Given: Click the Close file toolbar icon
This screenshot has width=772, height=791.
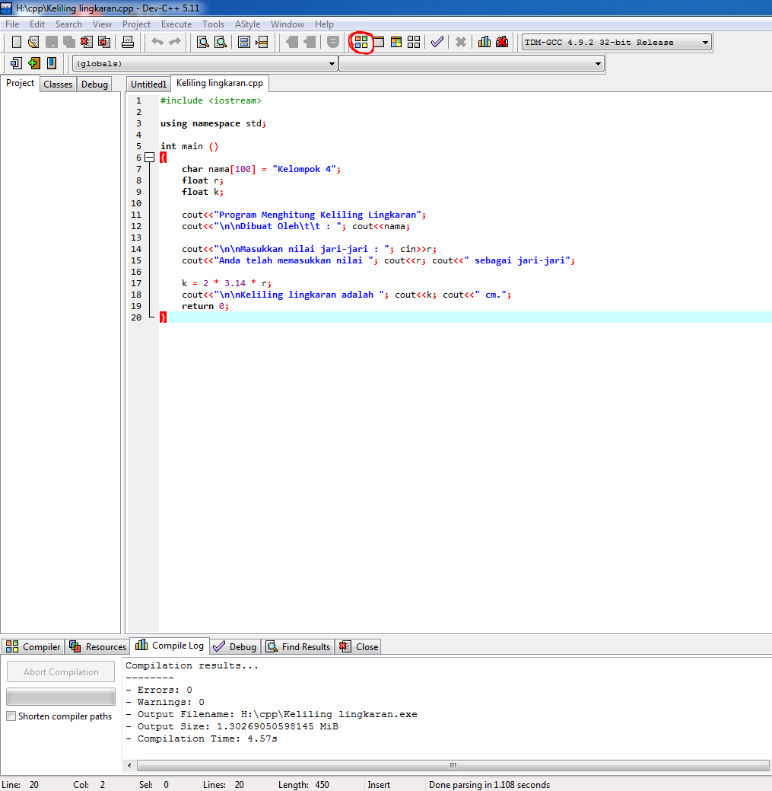Looking at the screenshot, I should [87, 43].
